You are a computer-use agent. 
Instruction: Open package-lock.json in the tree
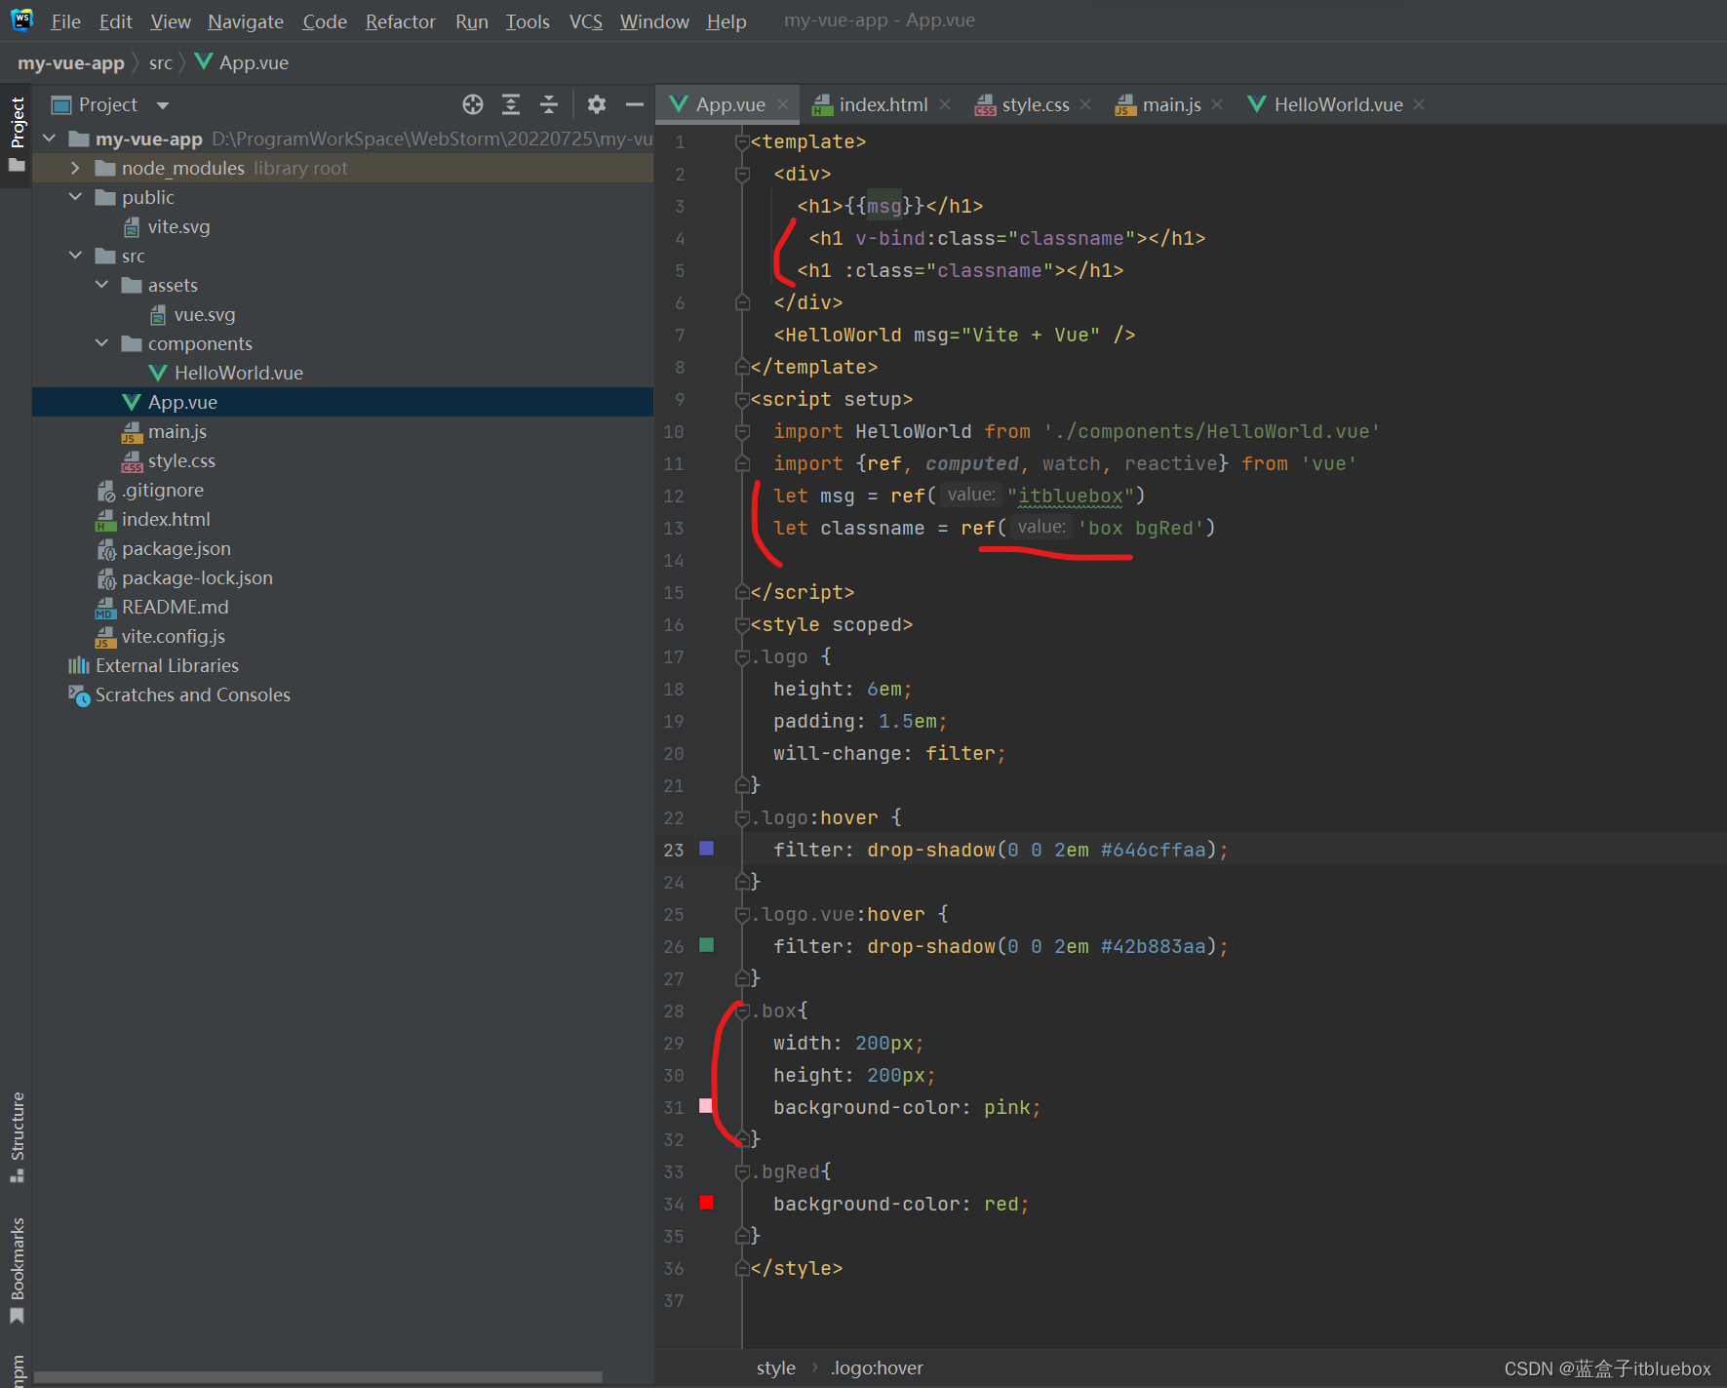click(x=197, y=577)
